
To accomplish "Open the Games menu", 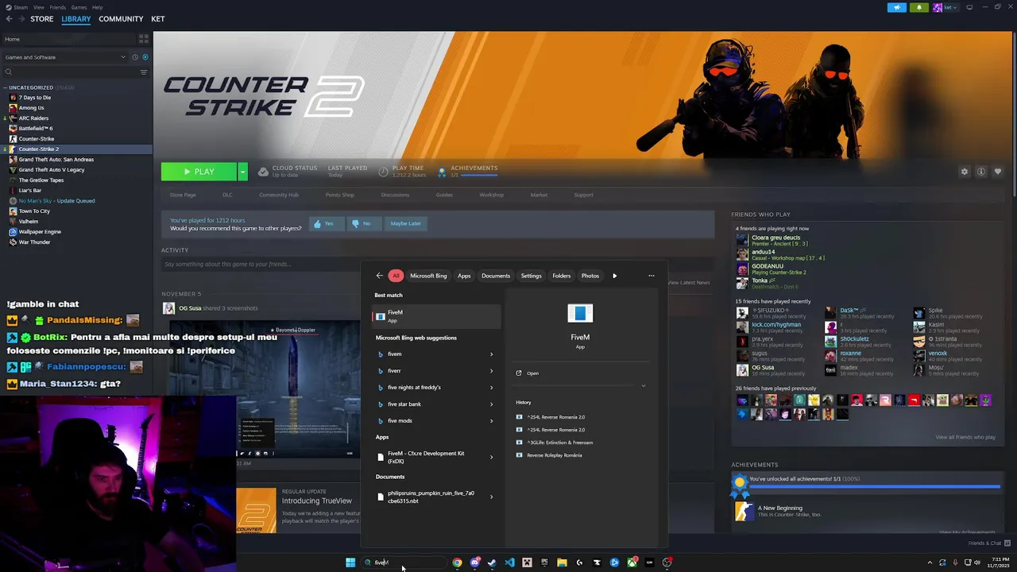I will pos(79,7).
